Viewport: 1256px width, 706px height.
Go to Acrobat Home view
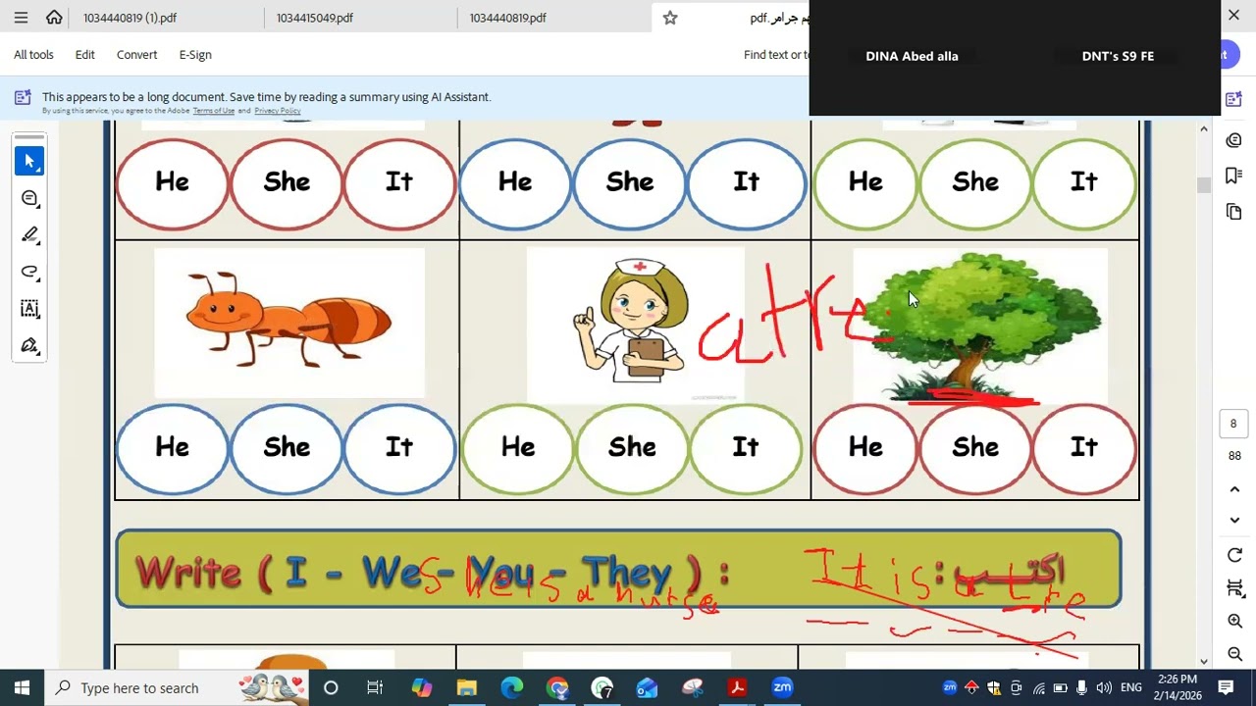tap(54, 18)
